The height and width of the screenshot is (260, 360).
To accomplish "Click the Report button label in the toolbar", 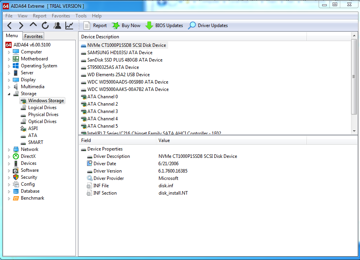I will (x=100, y=26).
